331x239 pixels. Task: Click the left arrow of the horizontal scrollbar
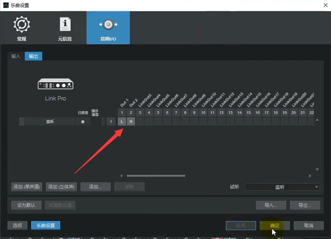tap(121, 175)
